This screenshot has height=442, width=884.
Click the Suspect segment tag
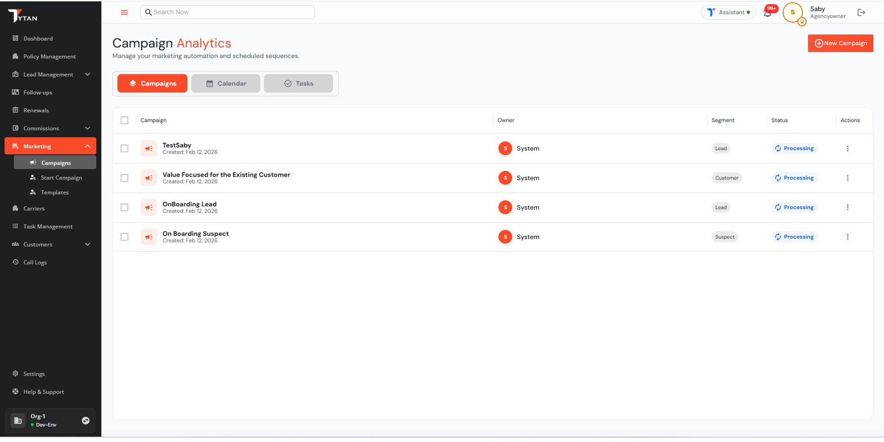tap(725, 237)
